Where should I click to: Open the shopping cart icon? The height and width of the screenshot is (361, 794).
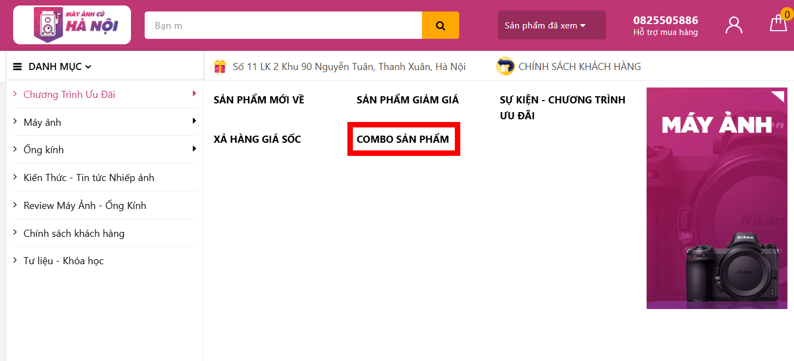click(x=778, y=24)
